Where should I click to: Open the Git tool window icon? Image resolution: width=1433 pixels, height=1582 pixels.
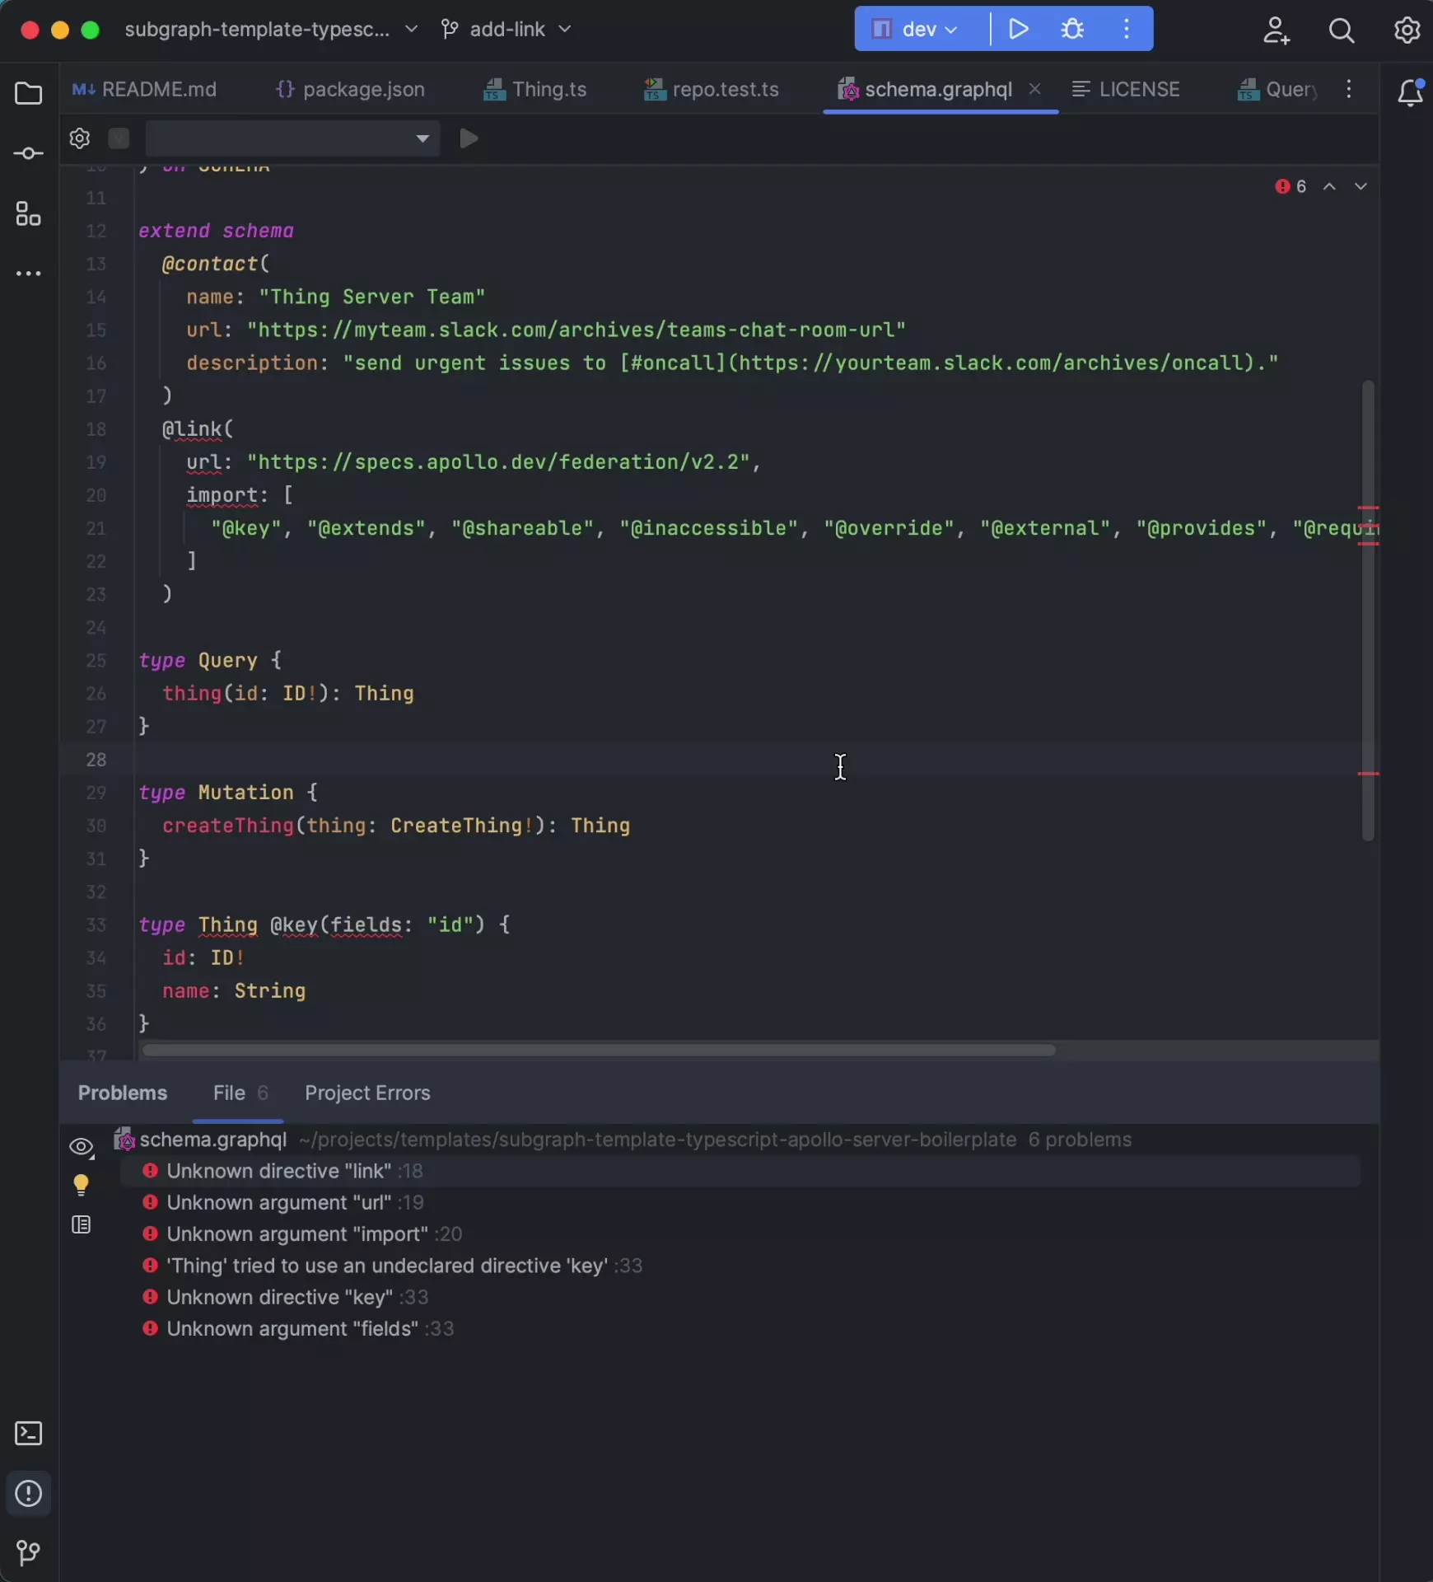tap(29, 1553)
